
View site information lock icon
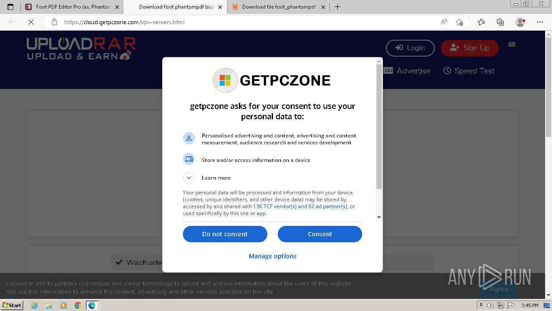[x=54, y=22]
